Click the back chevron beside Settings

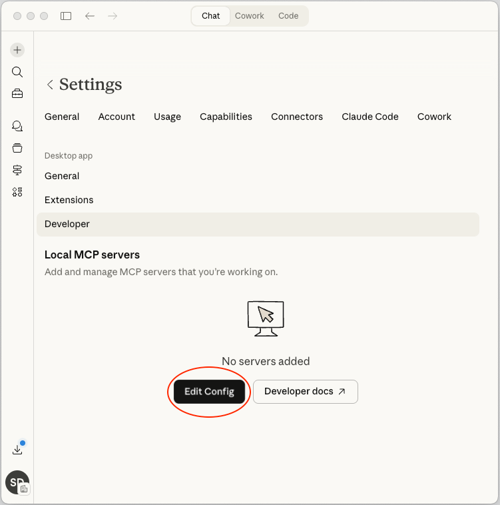pos(50,85)
